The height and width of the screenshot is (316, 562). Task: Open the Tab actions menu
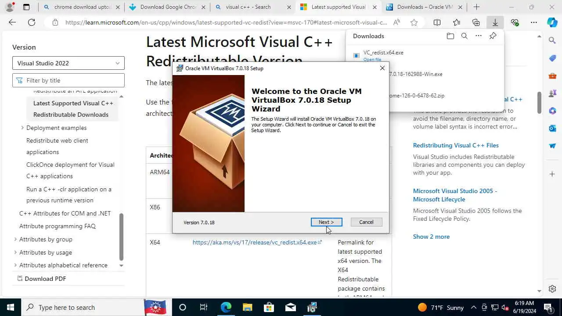click(x=26, y=7)
